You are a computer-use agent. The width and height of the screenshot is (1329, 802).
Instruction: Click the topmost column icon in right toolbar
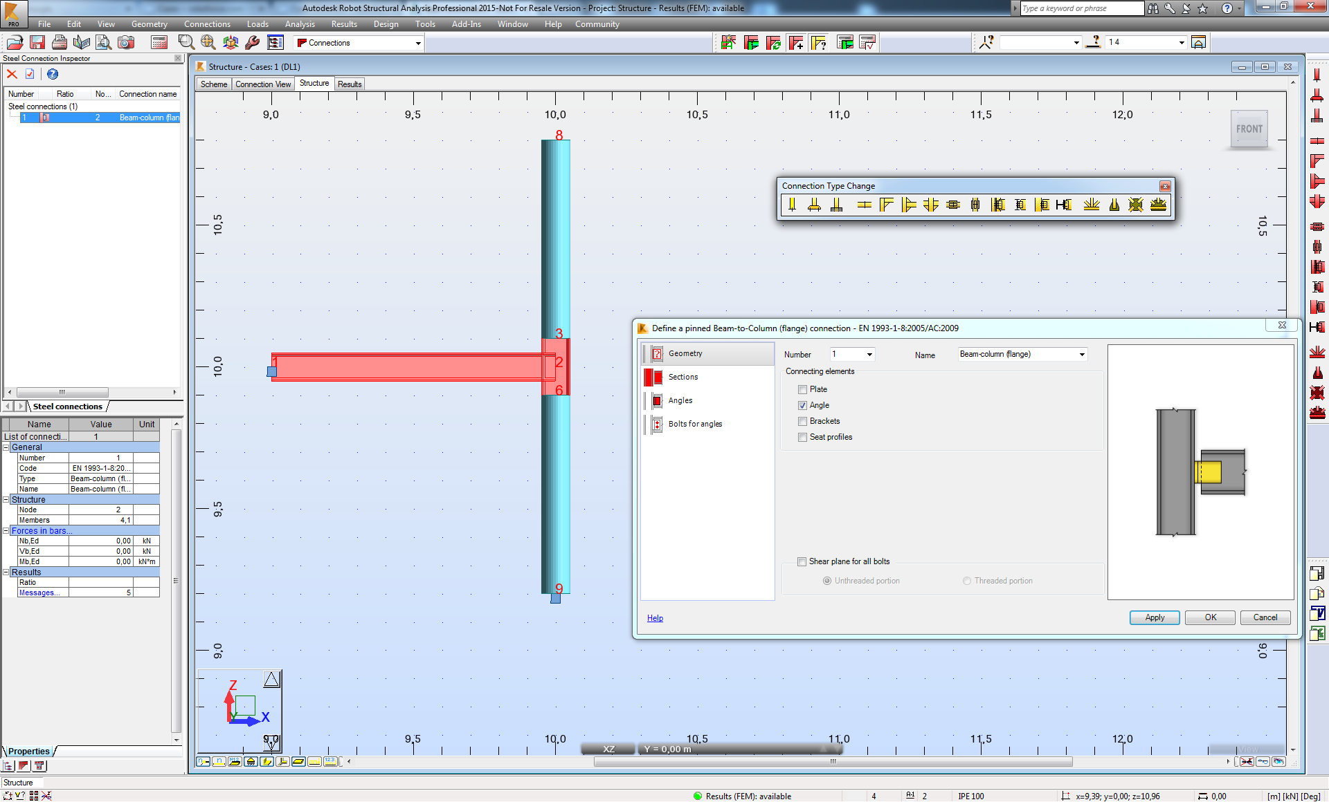point(1317,75)
